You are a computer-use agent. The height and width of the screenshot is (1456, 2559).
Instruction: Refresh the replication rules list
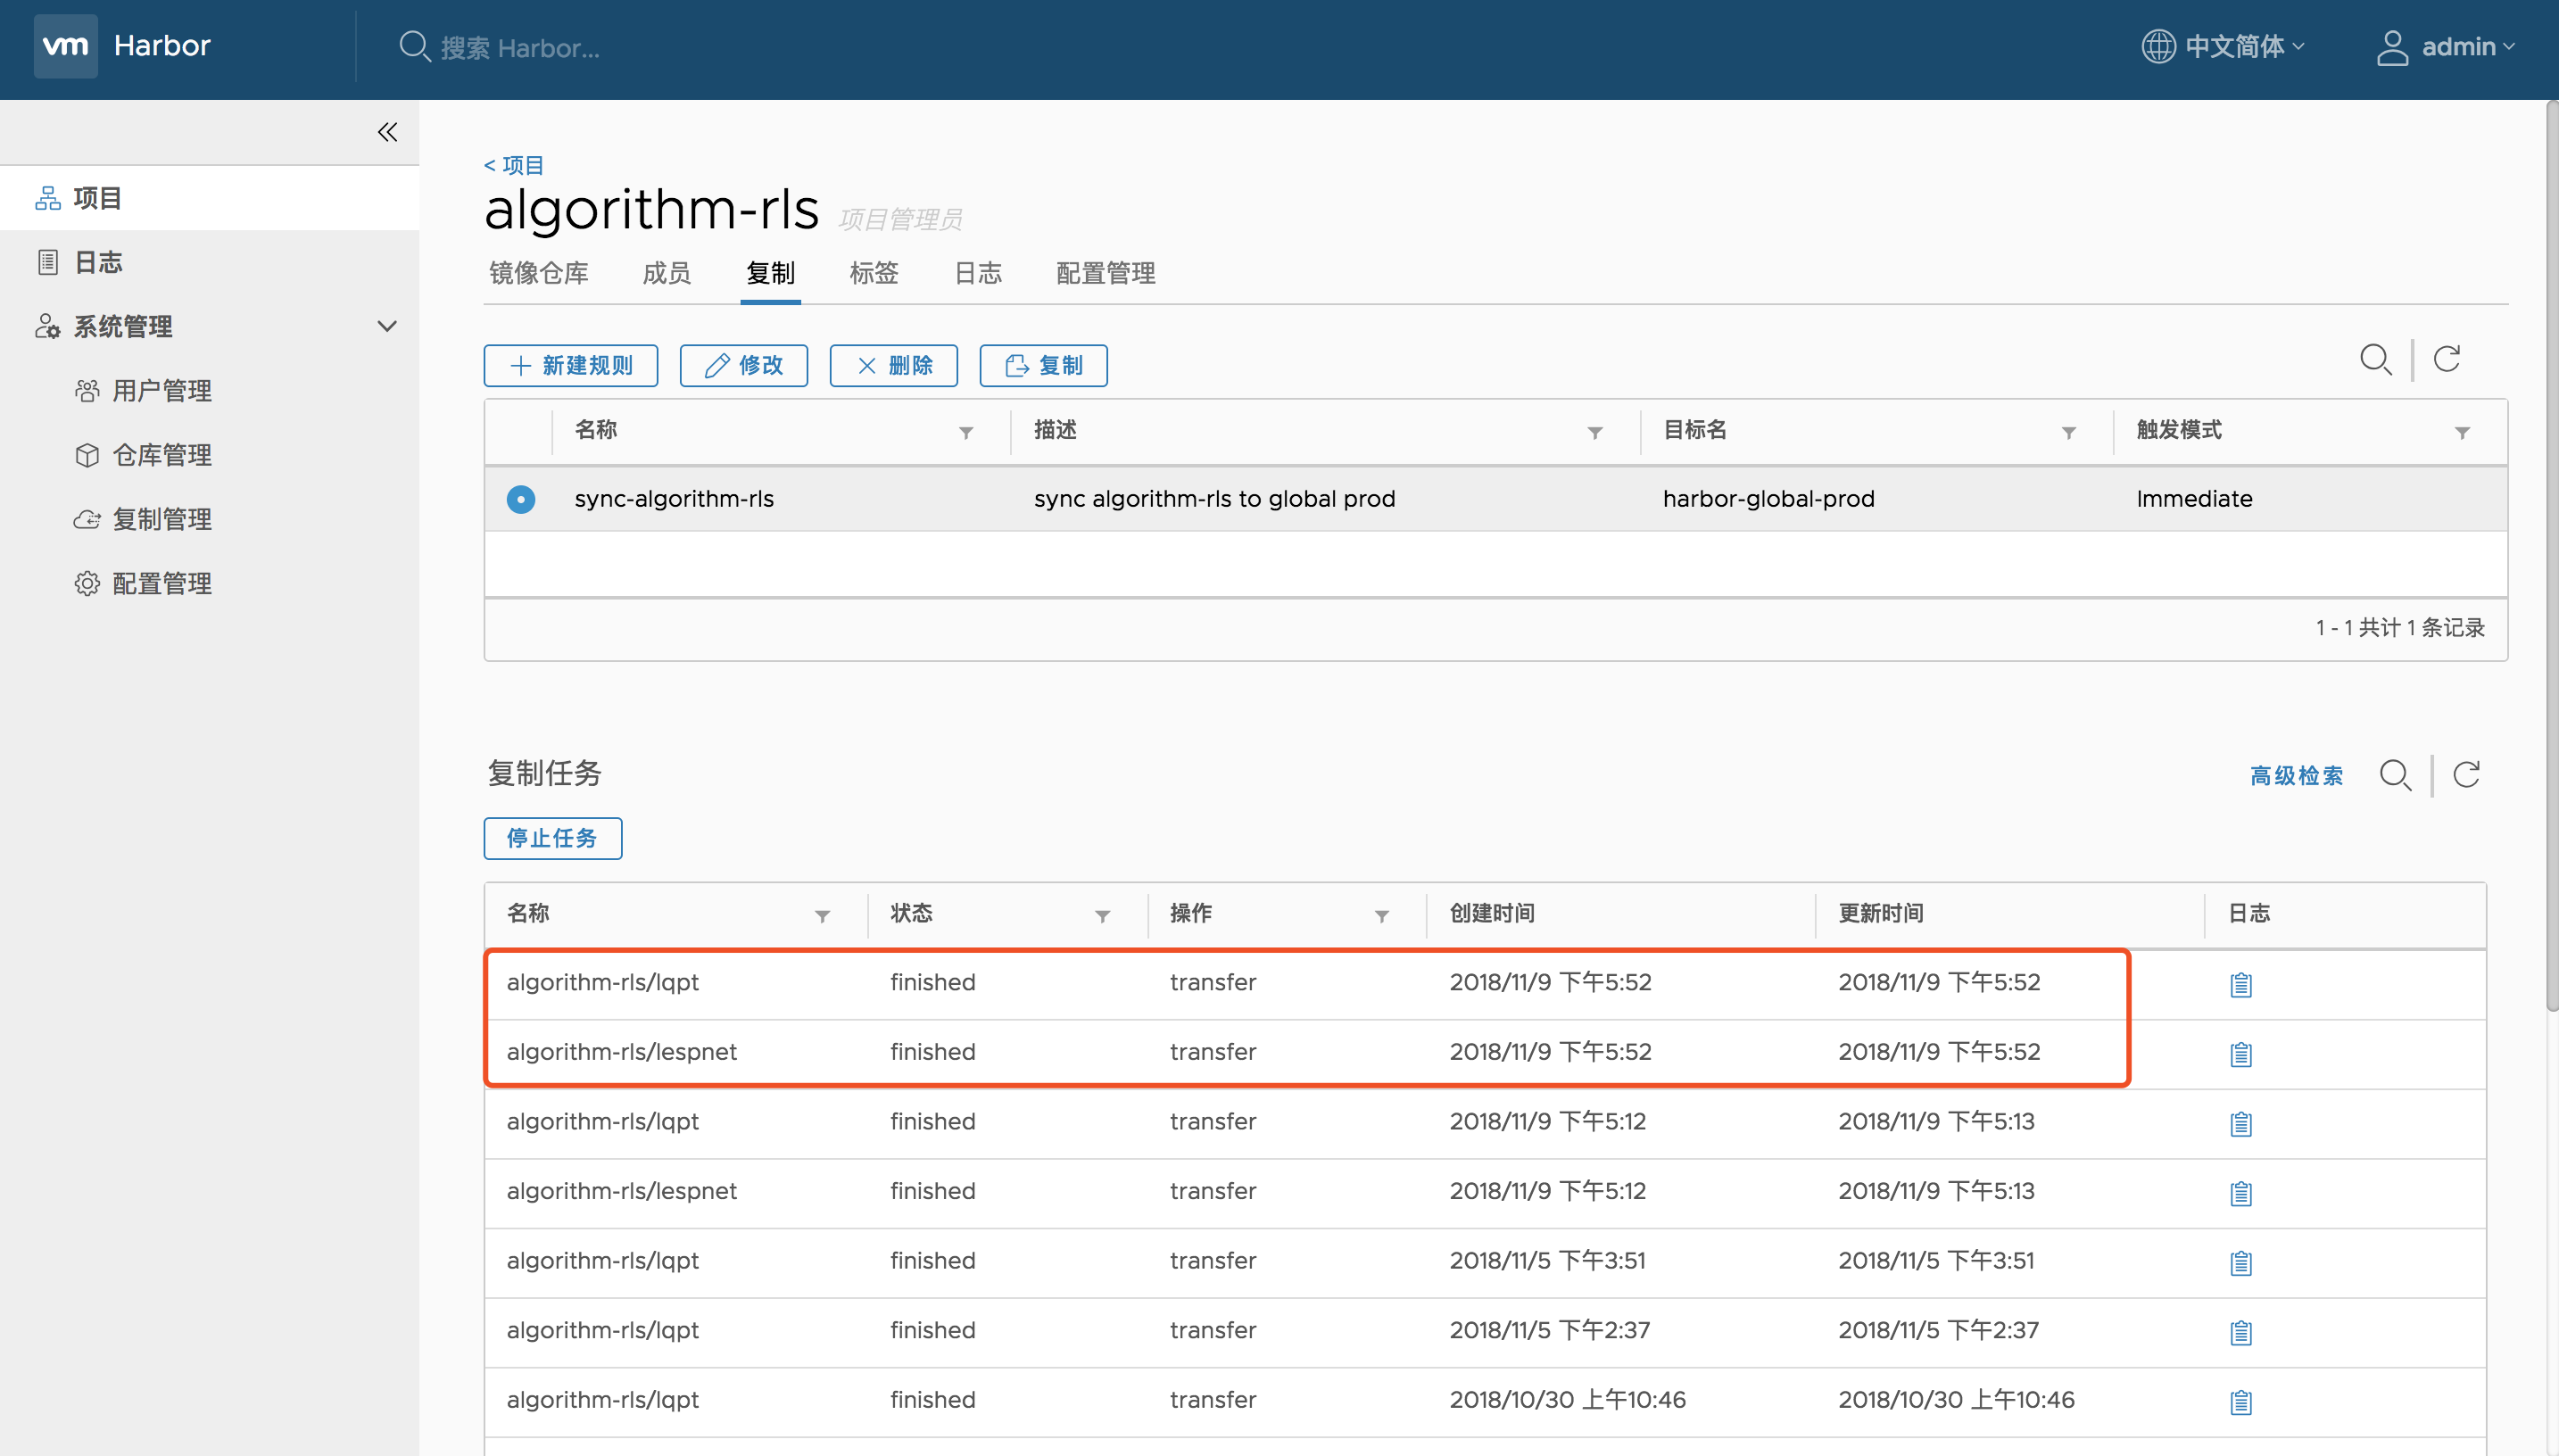coord(2447,359)
